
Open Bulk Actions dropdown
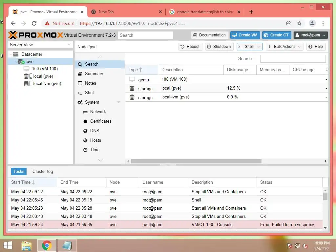coord(284,47)
